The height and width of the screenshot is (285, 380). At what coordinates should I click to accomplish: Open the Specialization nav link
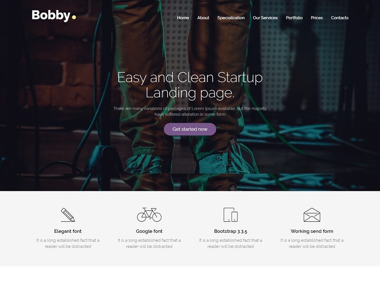tap(231, 18)
